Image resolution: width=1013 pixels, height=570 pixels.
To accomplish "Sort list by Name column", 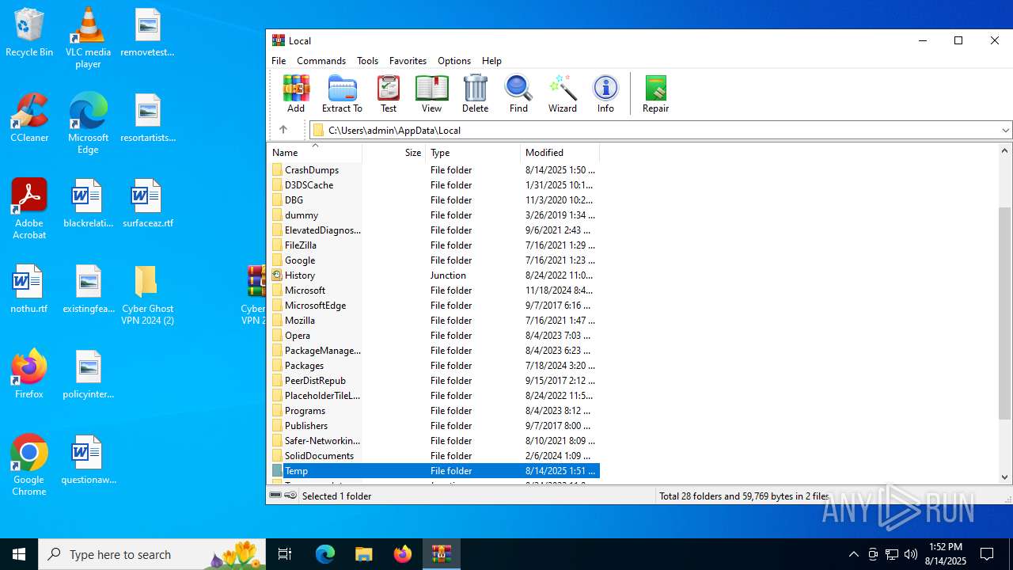I will coord(314,153).
